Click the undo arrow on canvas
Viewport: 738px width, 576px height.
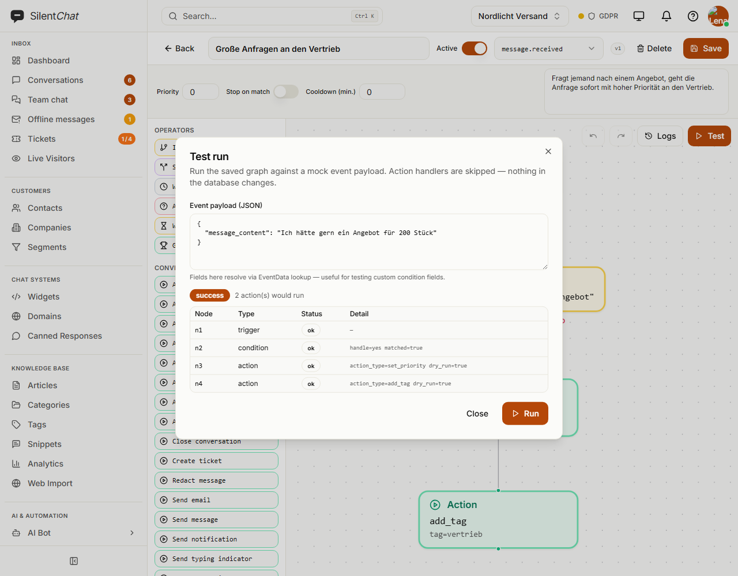(x=593, y=136)
